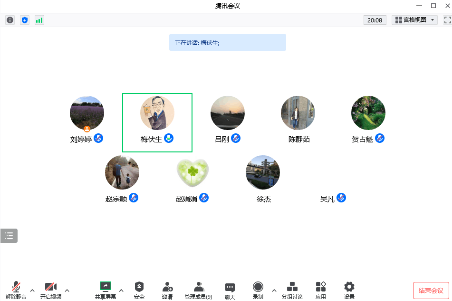Open the Security (安全) tool
This screenshot has width=452, height=301.
click(139, 290)
